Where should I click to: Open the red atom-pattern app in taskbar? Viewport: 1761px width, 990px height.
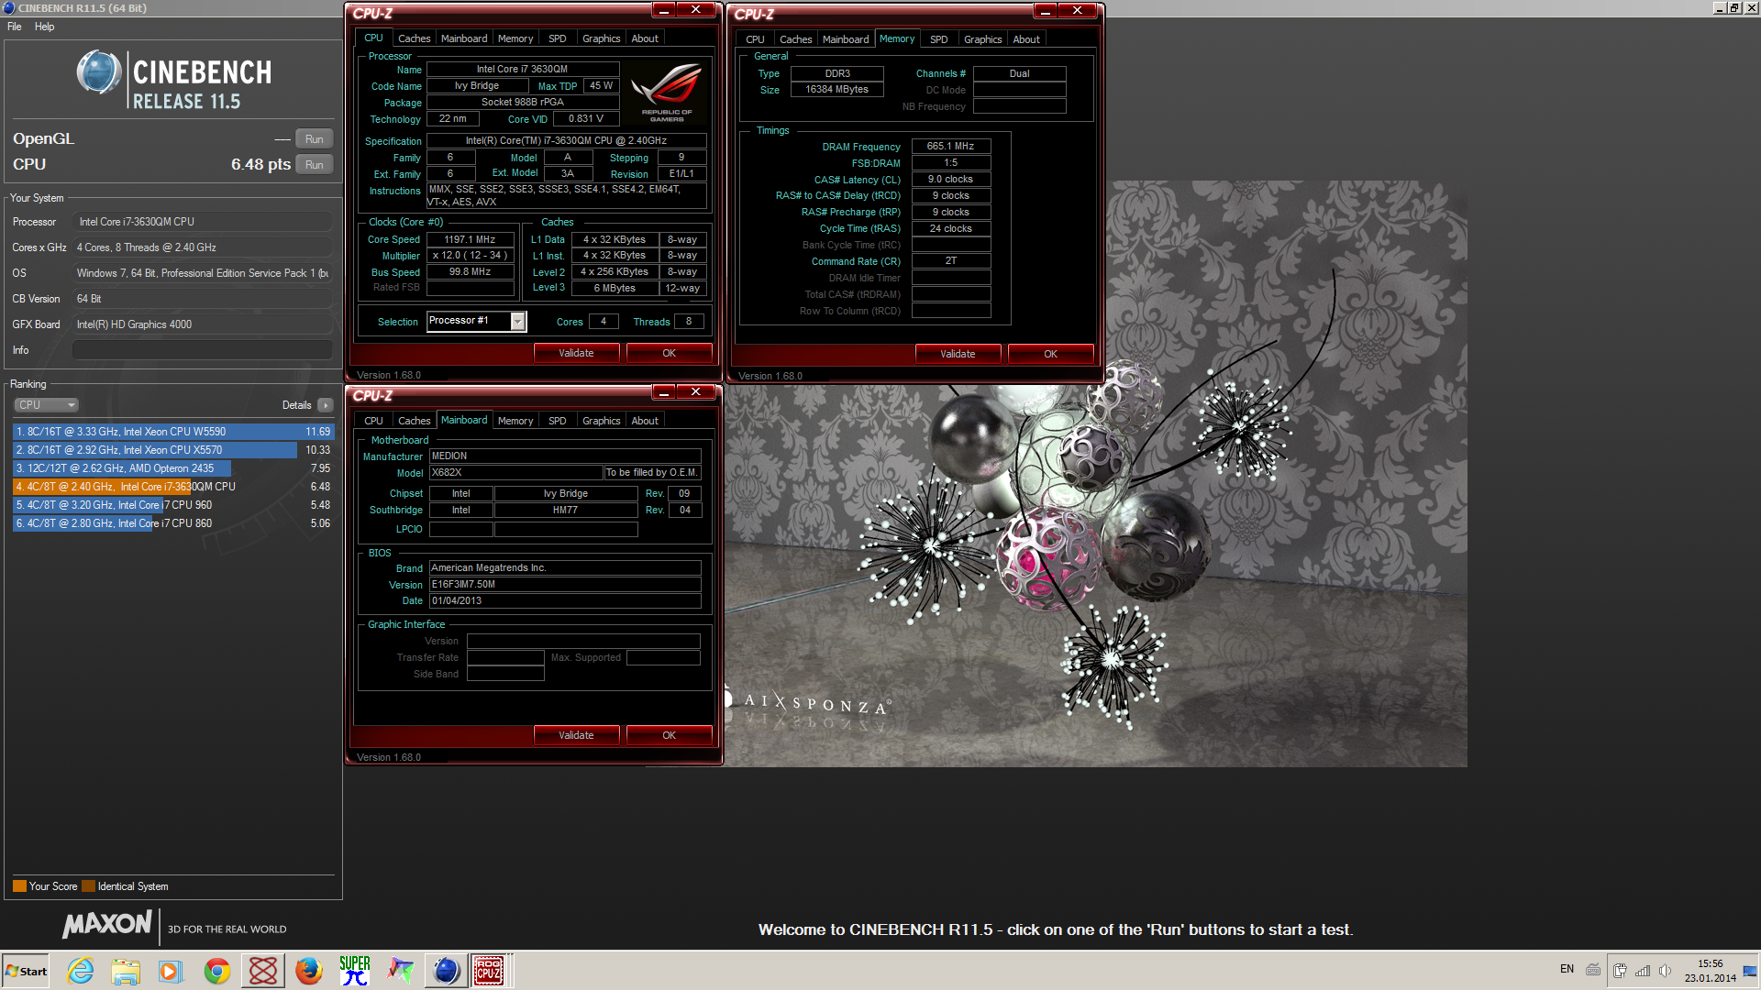tap(263, 971)
